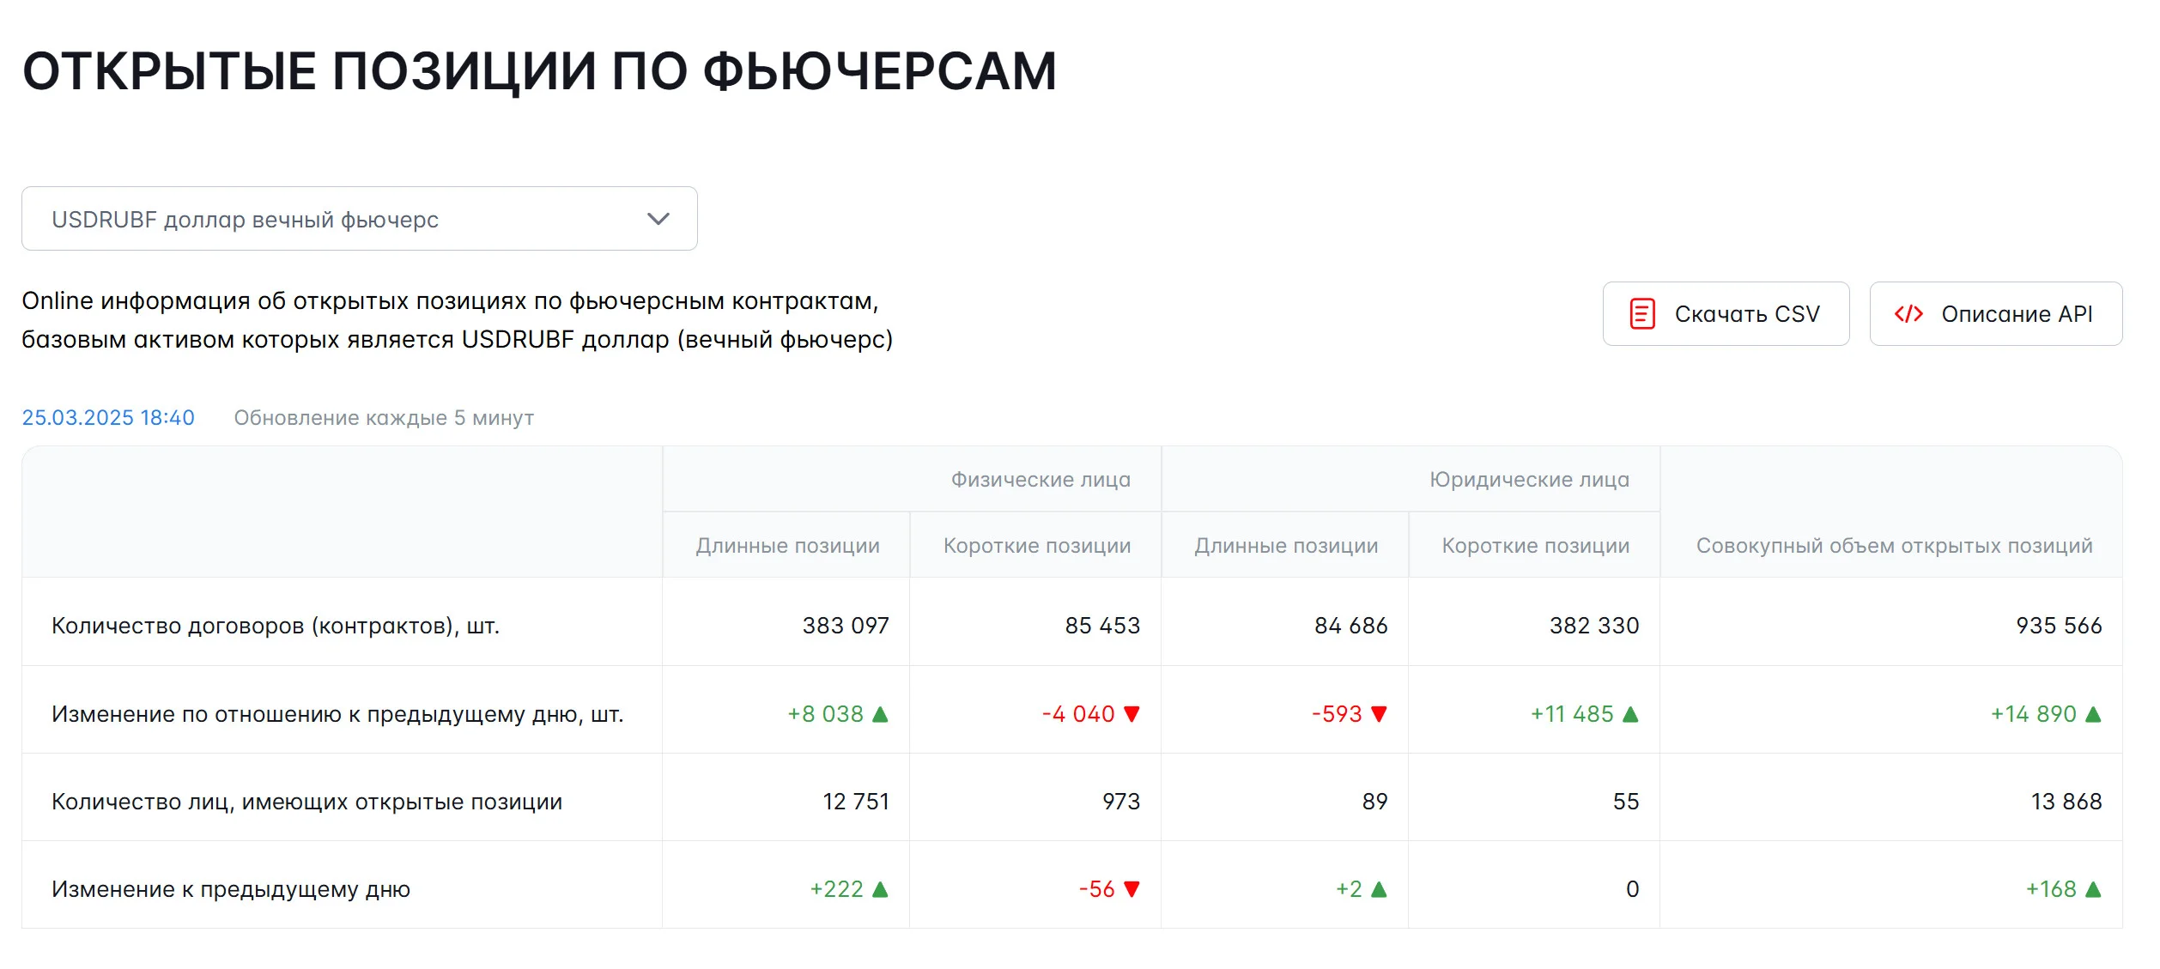Screen dimensions: 2160x969
Task: Click the red CSV document icon
Action: point(1642,314)
